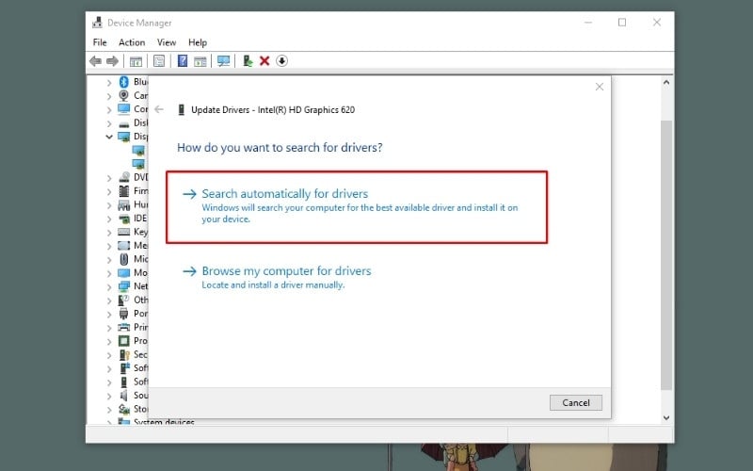Select the Network adapters icon in the tree
The width and height of the screenshot is (753, 471).
point(124,286)
